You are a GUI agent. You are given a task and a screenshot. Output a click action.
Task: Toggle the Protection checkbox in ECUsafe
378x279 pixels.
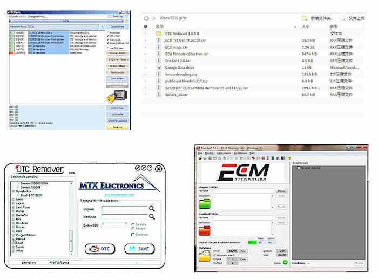tap(108, 32)
